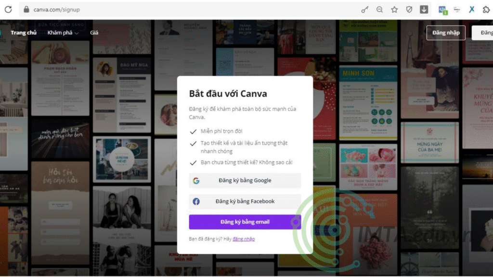493x277 pixels.
Task: Sign up with Đăng ký bằng Google
Action: (245, 181)
